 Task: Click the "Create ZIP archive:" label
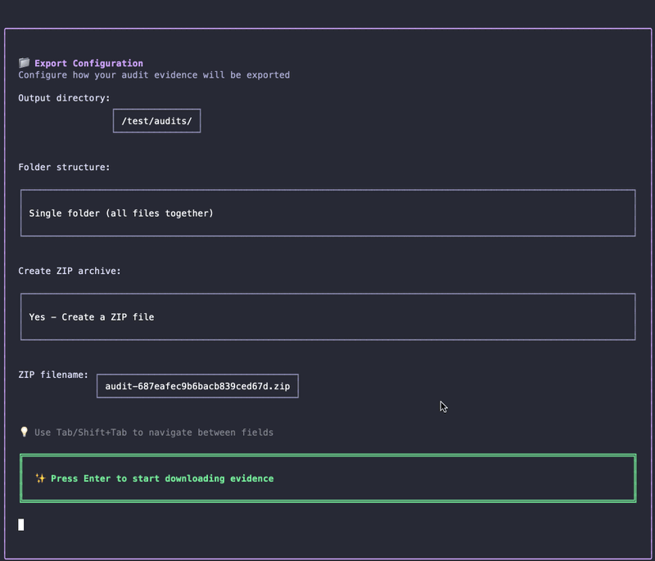[70, 271]
